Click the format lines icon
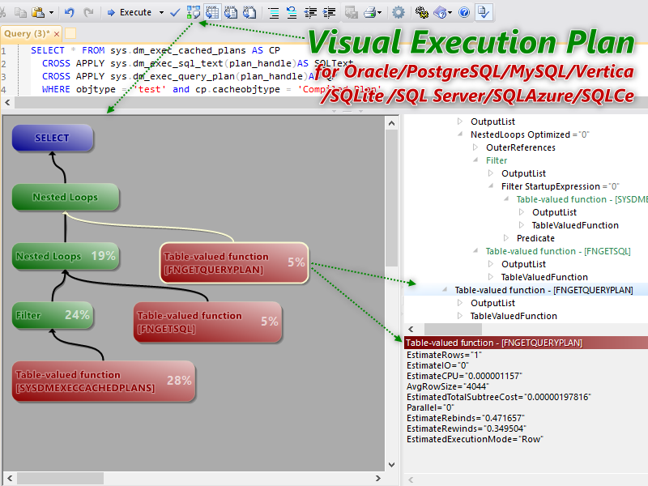 [273, 12]
